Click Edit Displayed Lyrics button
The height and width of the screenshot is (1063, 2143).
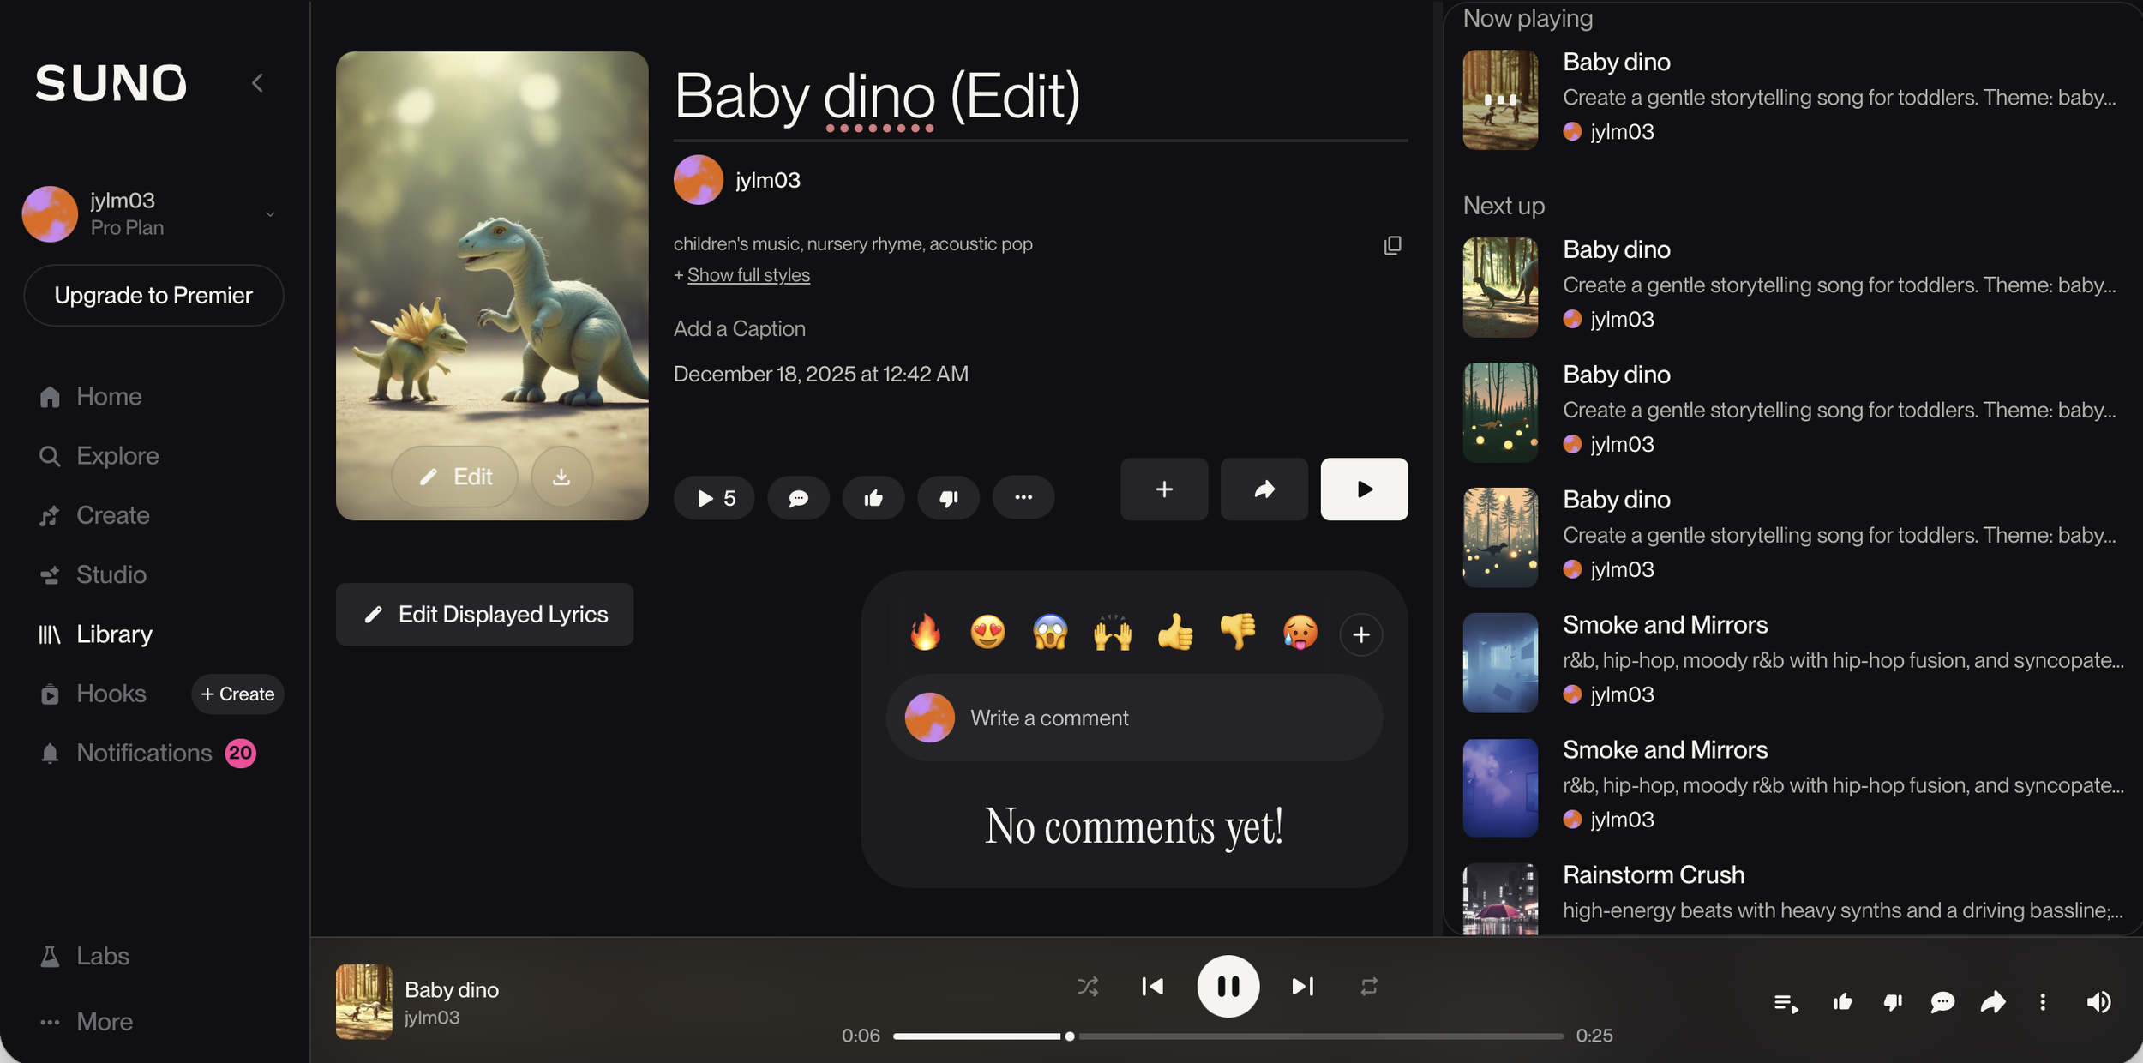[x=485, y=615]
